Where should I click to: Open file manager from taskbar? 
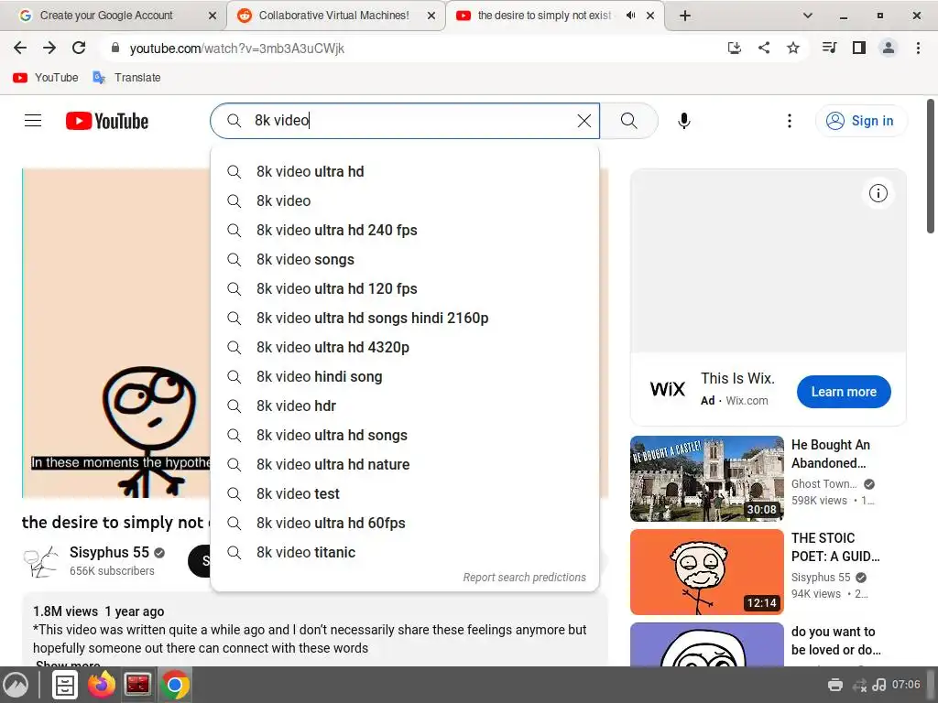click(x=65, y=685)
